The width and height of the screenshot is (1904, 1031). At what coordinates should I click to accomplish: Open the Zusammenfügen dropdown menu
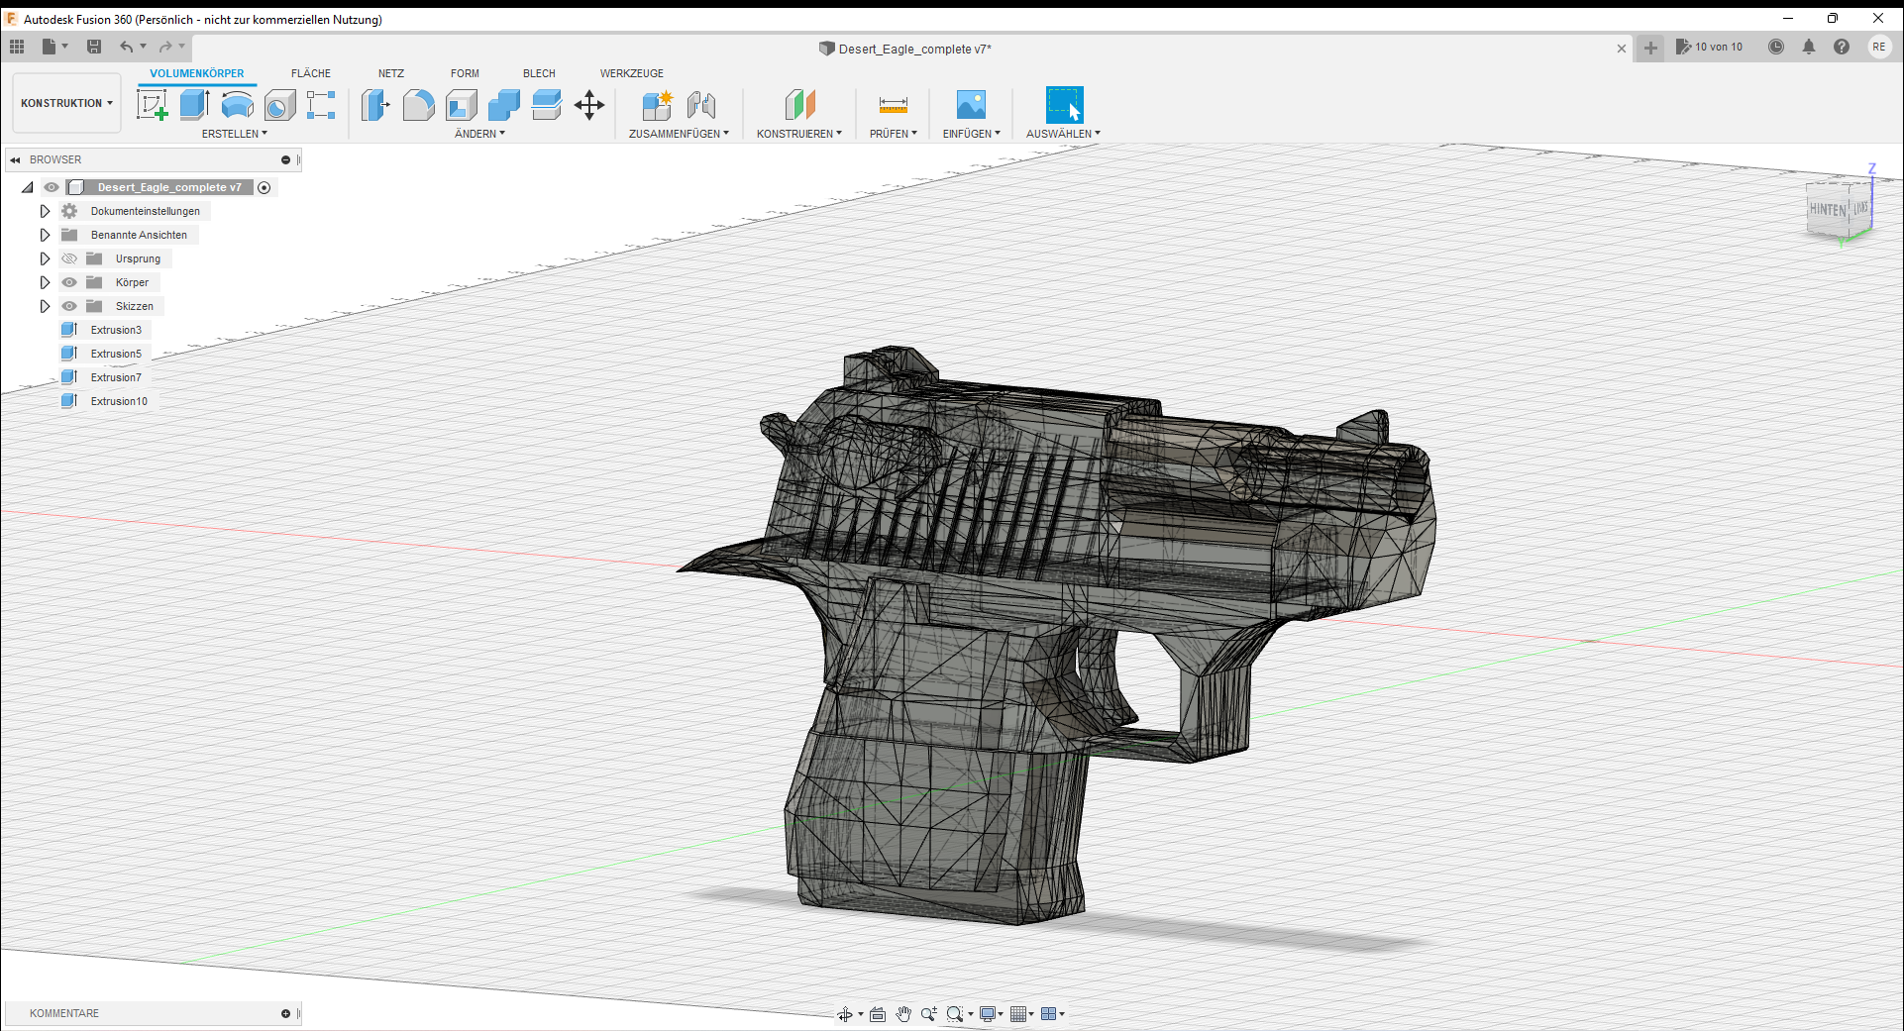pos(679,134)
